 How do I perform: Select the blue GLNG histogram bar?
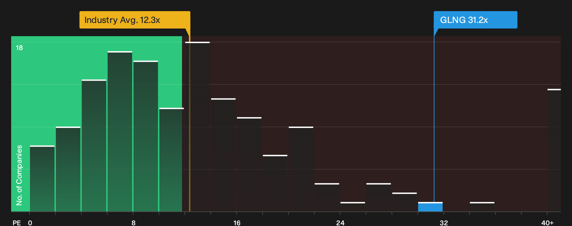coord(430,207)
